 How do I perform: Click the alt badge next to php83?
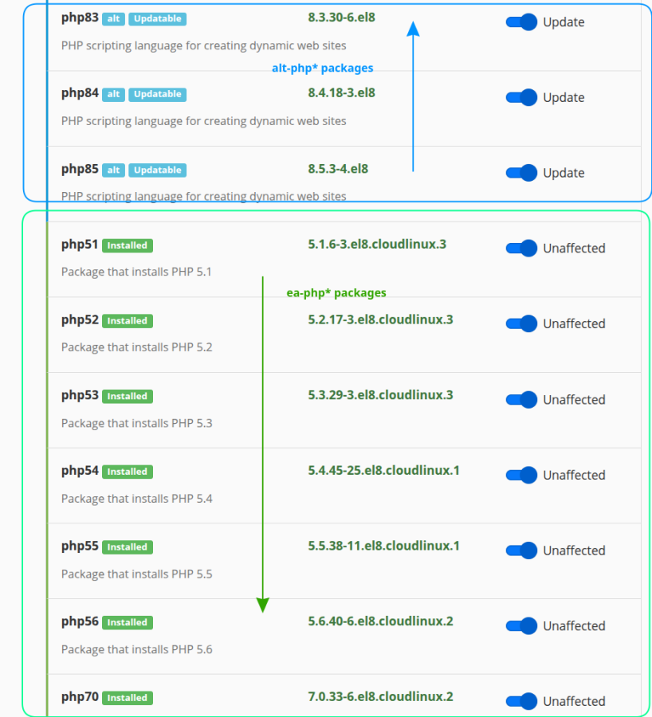[113, 18]
